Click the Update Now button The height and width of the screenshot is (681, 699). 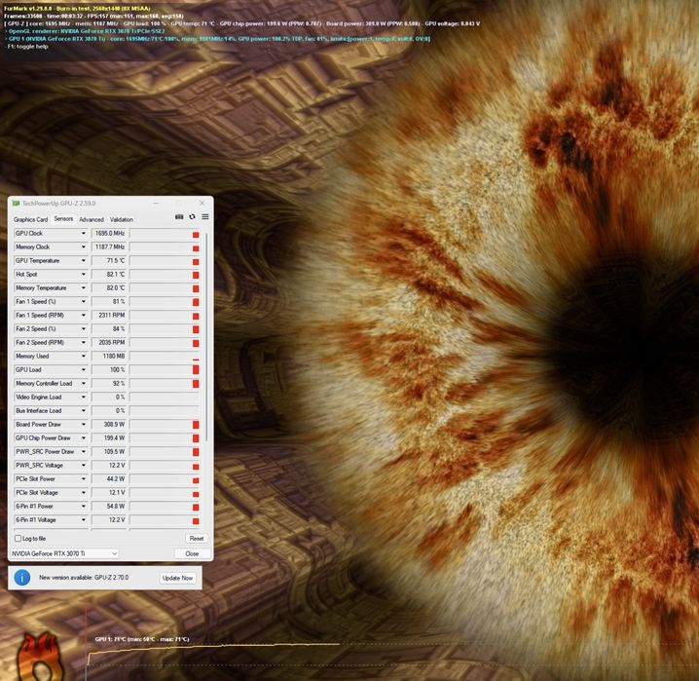[x=177, y=578]
